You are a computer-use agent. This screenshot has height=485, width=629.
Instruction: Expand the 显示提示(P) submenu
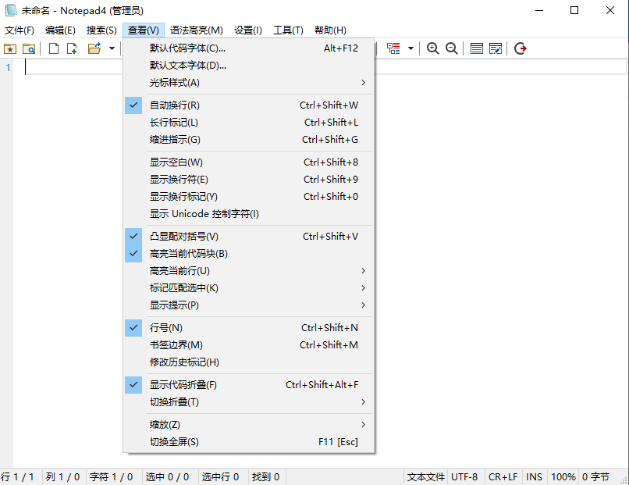click(x=249, y=305)
